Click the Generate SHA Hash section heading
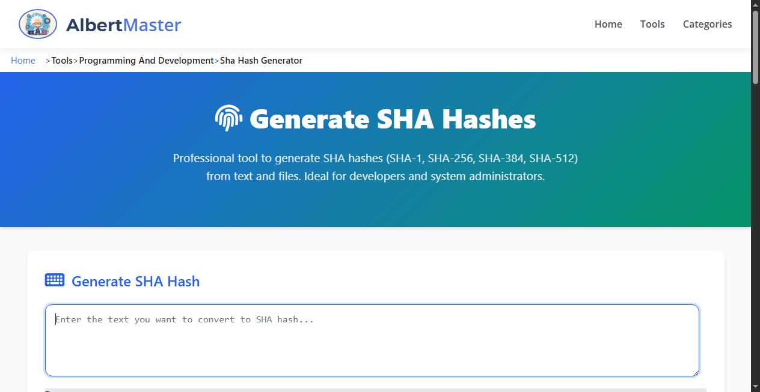Screen dimensions: 760x392 pos(135,281)
